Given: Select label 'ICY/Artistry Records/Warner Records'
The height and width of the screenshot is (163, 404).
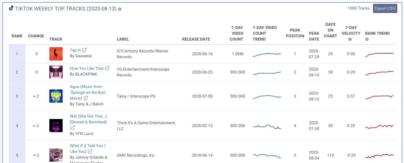Looking at the screenshot, I should (143, 54).
